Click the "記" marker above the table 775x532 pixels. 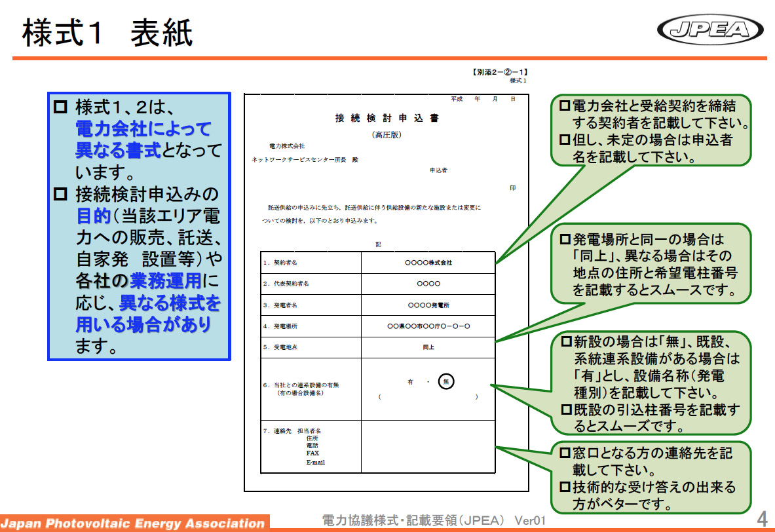click(x=378, y=244)
